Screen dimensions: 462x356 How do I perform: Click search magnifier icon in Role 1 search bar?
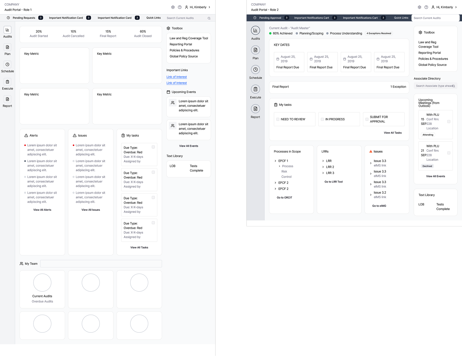coord(209,18)
